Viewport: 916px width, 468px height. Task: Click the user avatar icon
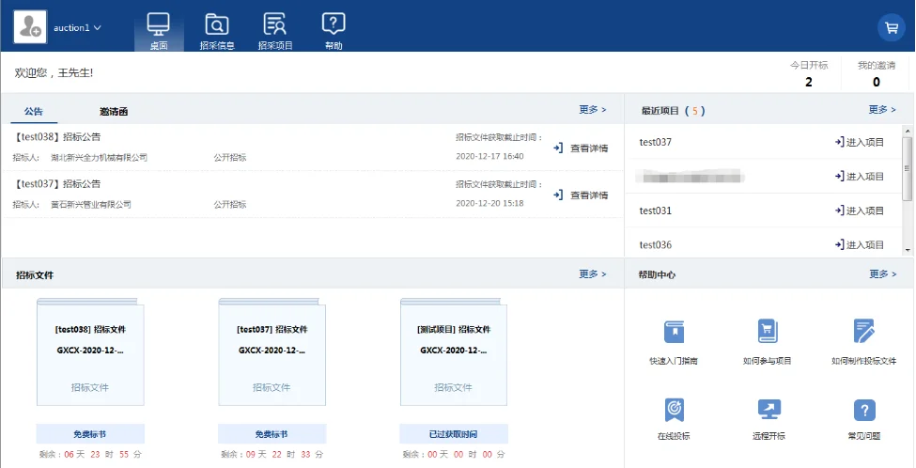pyautogui.click(x=30, y=26)
